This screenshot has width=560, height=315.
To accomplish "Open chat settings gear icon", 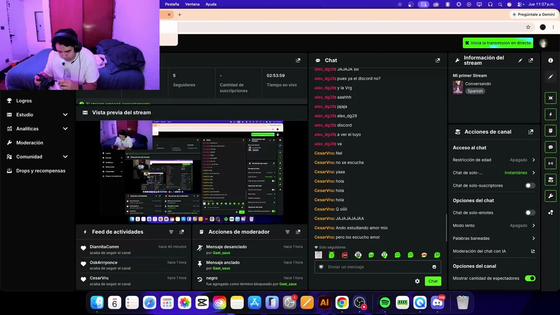I will tap(417, 281).
